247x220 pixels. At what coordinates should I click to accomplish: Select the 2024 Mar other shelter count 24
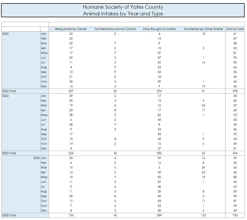203,105
